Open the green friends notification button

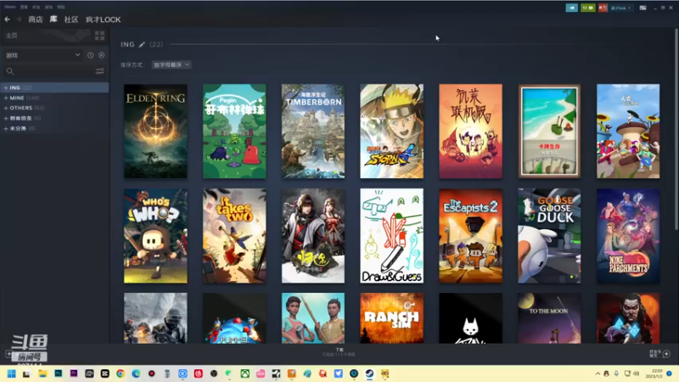coord(587,8)
